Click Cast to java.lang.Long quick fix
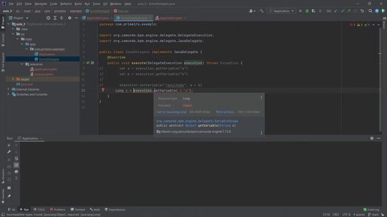The width and height of the screenshot is (387, 217). point(171,112)
